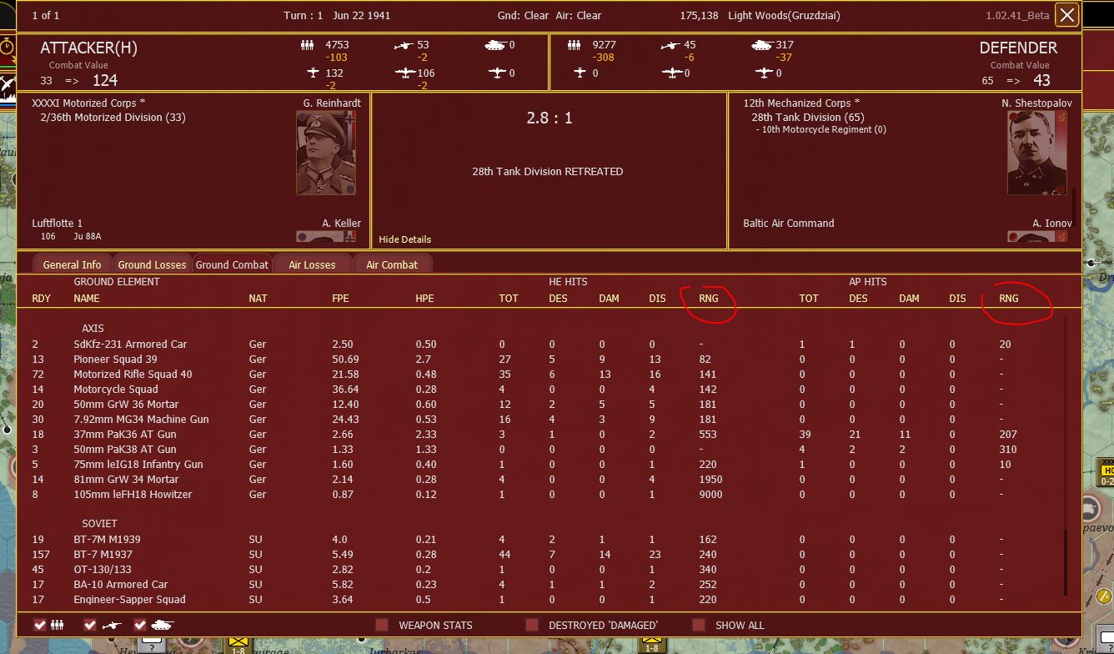Select the Motorcycle Squad row
This screenshot has width=1114, height=654.
pos(540,390)
